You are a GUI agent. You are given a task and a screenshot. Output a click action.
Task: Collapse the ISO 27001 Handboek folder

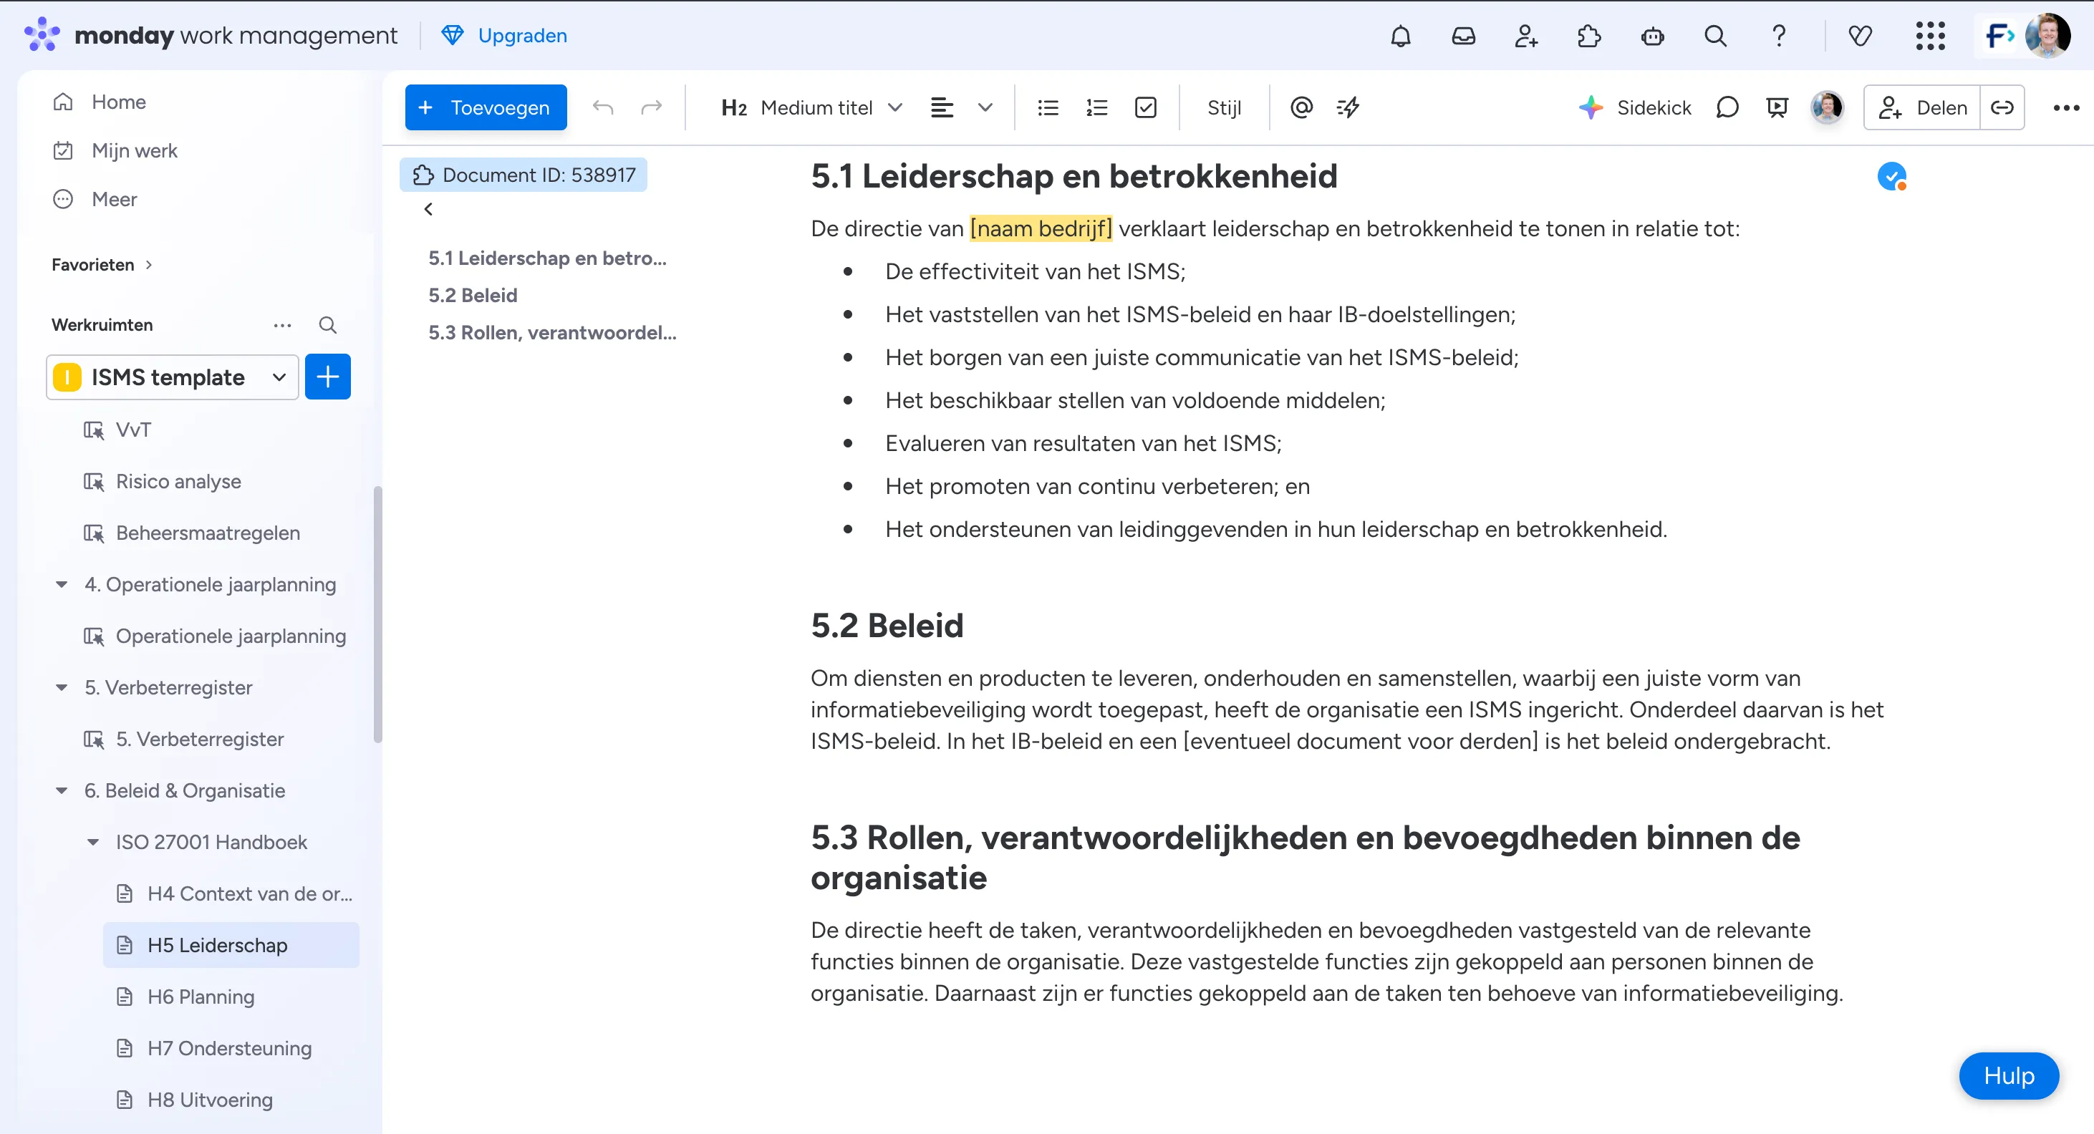tap(92, 842)
